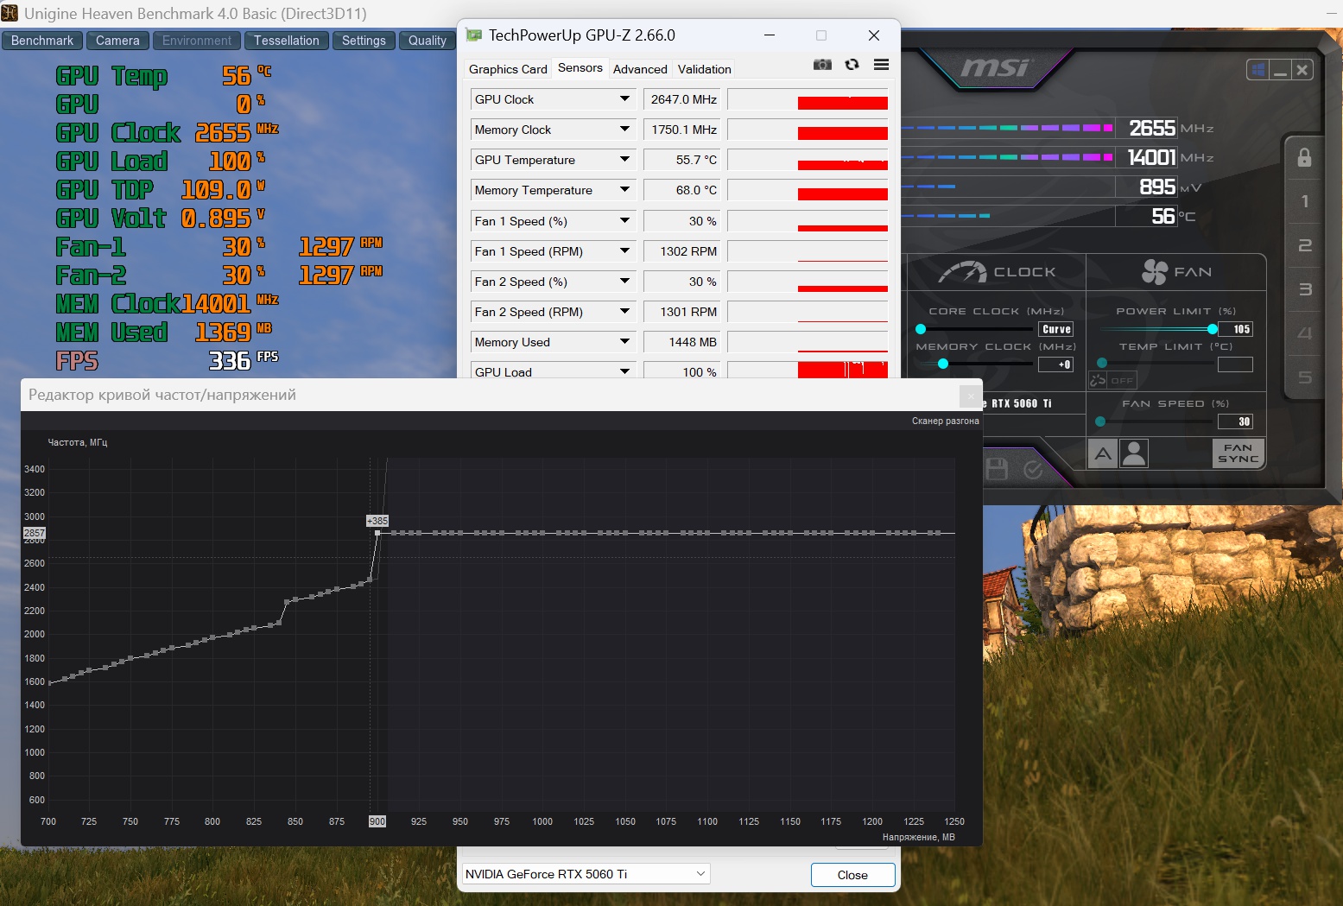This screenshot has height=906, width=1343.
Task: Click the Afterburner profile lock icon
Action: [x=1304, y=157]
